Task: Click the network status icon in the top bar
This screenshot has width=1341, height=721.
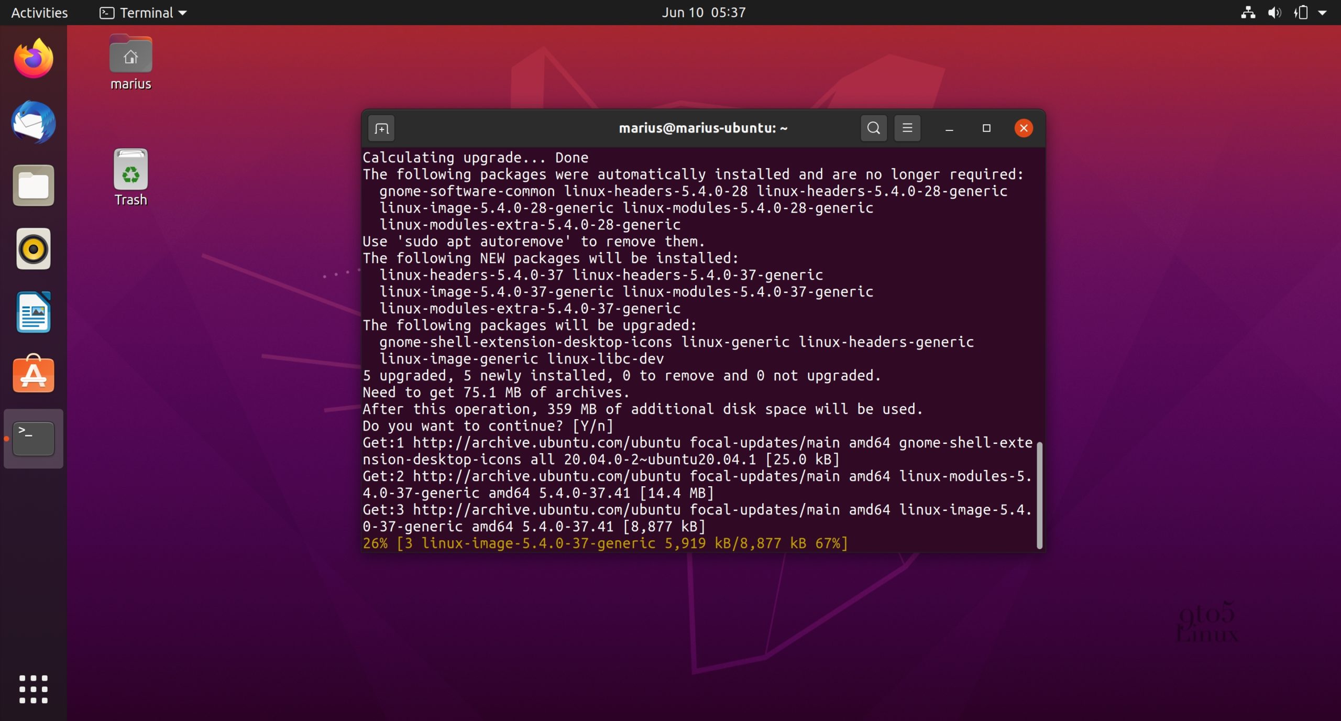Action: click(x=1248, y=13)
